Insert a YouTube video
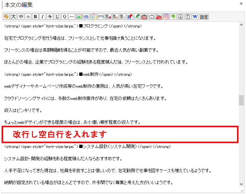The width and height of the screenshot is (246, 194). [159, 17]
